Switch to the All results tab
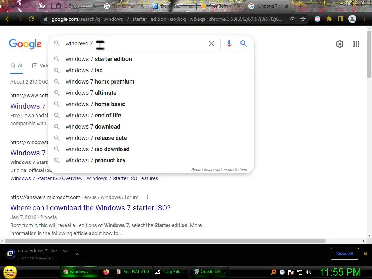Image resolution: width=372 pixels, height=279 pixels. (17, 66)
